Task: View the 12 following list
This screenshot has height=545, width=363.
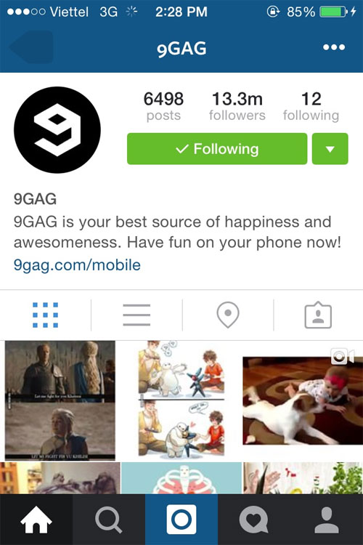Action: tap(311, 106)
